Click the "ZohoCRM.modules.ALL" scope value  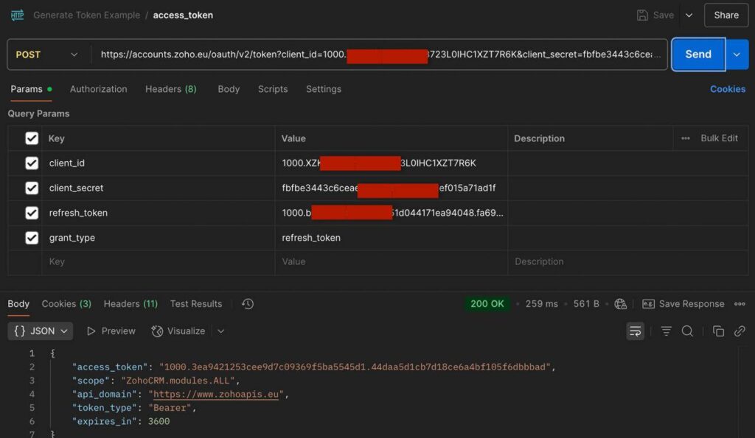click(x=178, y=381)
